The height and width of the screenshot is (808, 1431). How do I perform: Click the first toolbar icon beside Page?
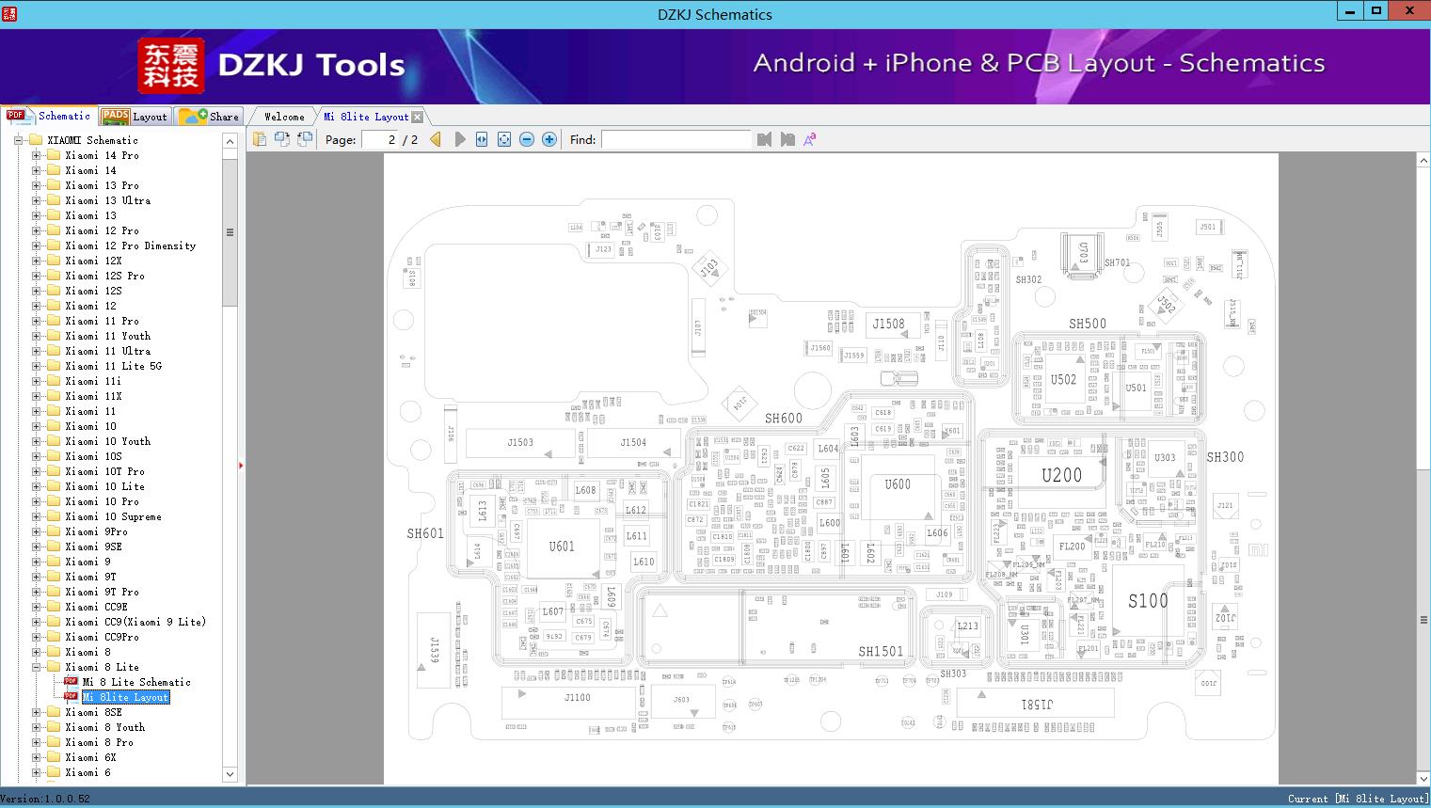260,139
